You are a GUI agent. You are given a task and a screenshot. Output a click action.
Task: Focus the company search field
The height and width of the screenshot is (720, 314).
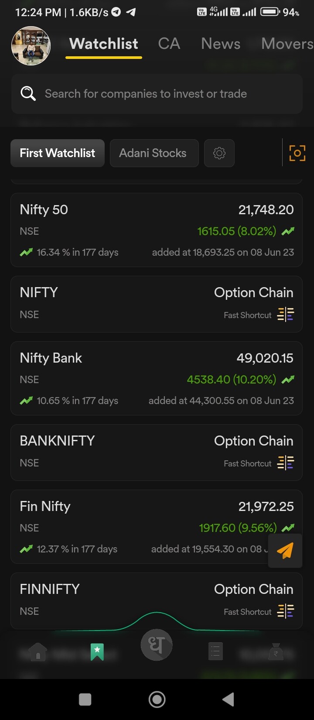166,94
